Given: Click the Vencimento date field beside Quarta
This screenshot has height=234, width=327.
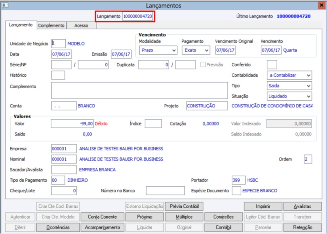Looking at the screenshot, I should tap(271, 50).
